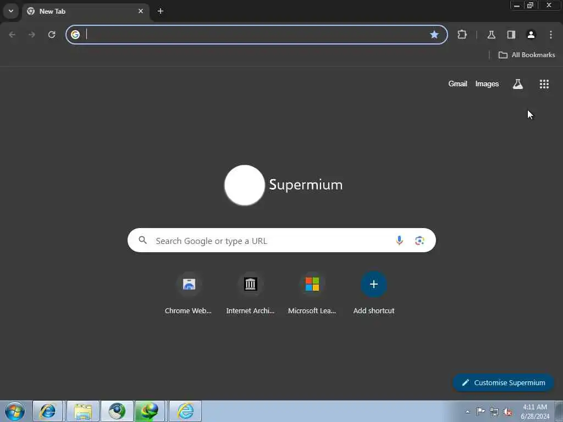This screenshot has width=563, height=422.
Task: Click the magnifier icon in search box
Action: (142, 240)
